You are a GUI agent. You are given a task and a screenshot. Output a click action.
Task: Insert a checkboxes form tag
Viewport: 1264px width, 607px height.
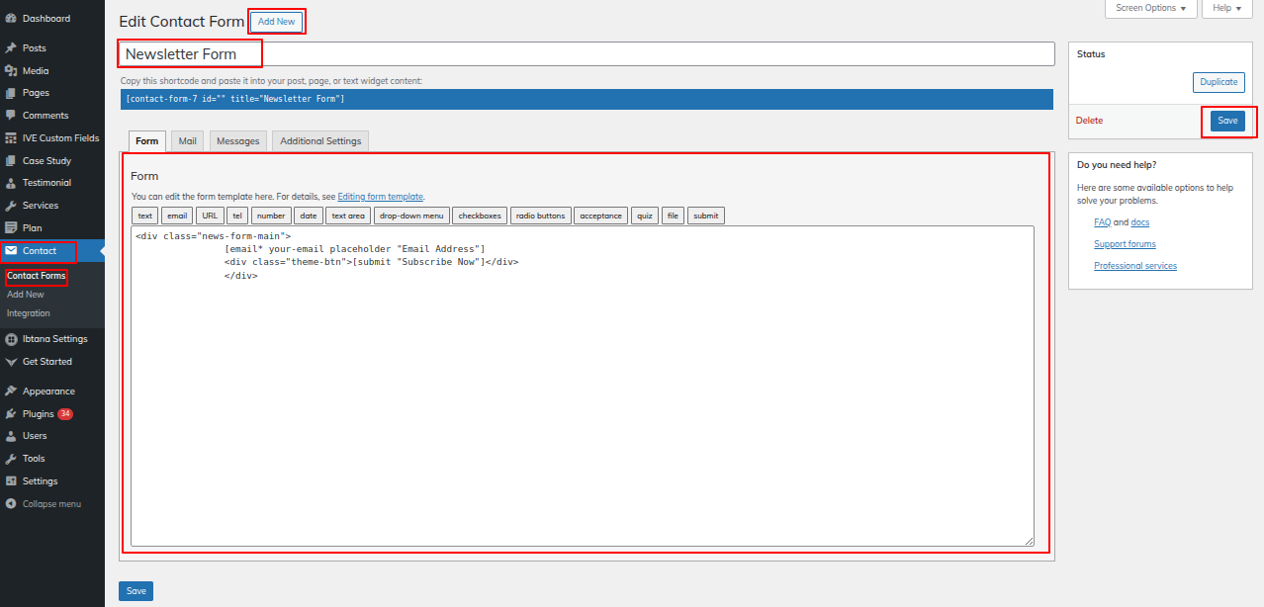pyautogui.click(x=479, y=216)
